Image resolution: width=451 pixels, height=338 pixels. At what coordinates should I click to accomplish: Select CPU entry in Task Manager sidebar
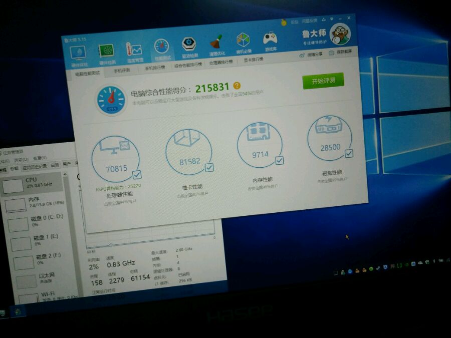(x=32, y=184)
